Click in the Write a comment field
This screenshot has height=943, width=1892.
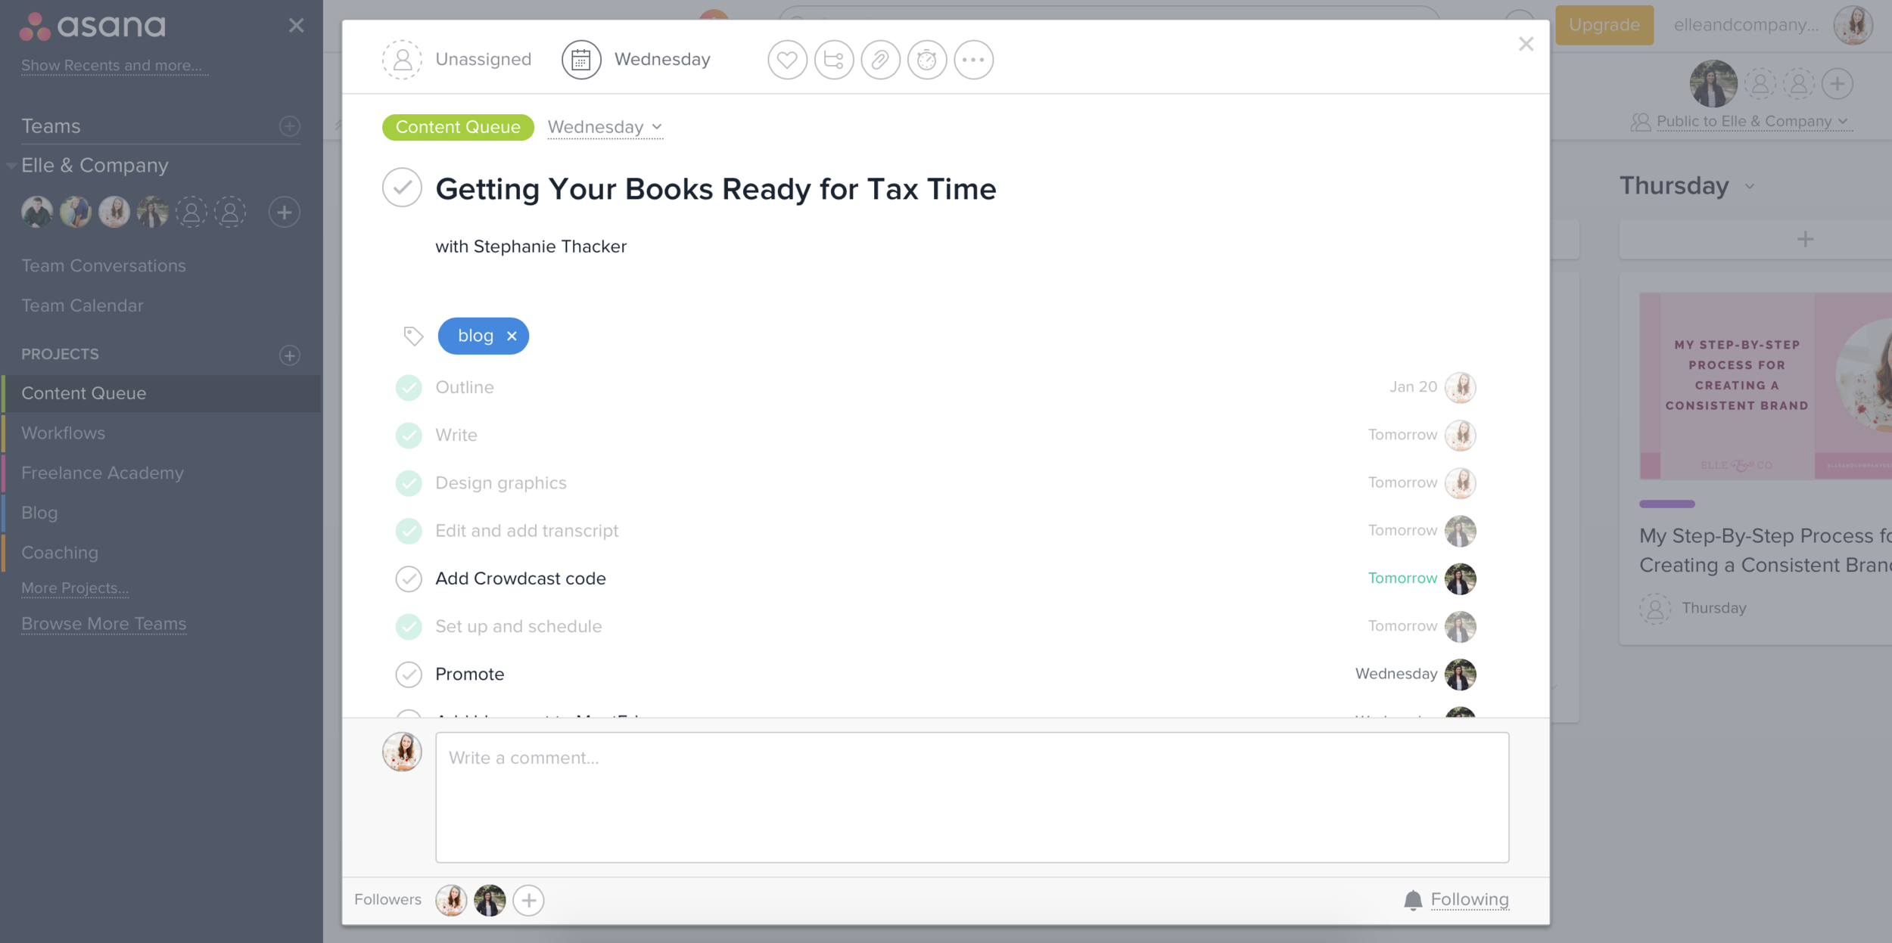tap(972, 797)
